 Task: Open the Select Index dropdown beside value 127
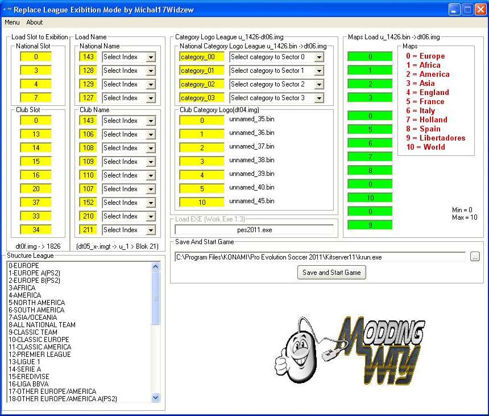pyautogui.click(x=129, y=98)
